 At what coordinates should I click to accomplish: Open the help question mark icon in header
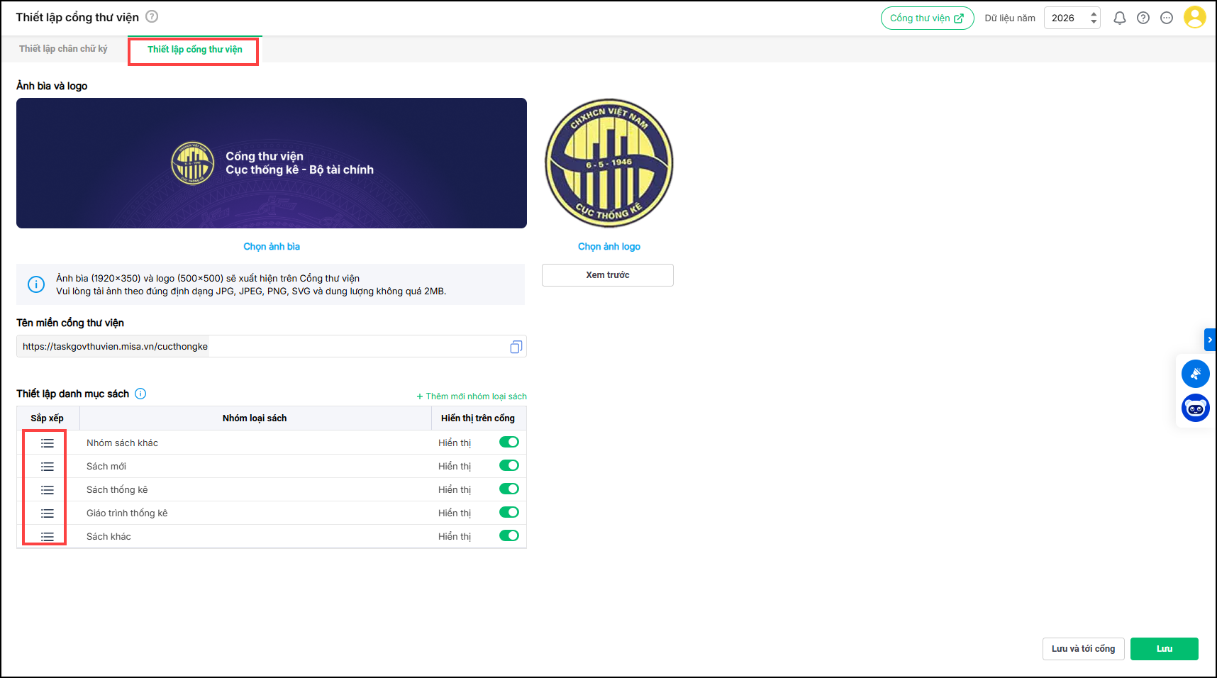1143,18
